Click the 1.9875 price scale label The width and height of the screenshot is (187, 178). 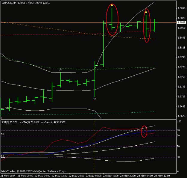pos(182,18)
